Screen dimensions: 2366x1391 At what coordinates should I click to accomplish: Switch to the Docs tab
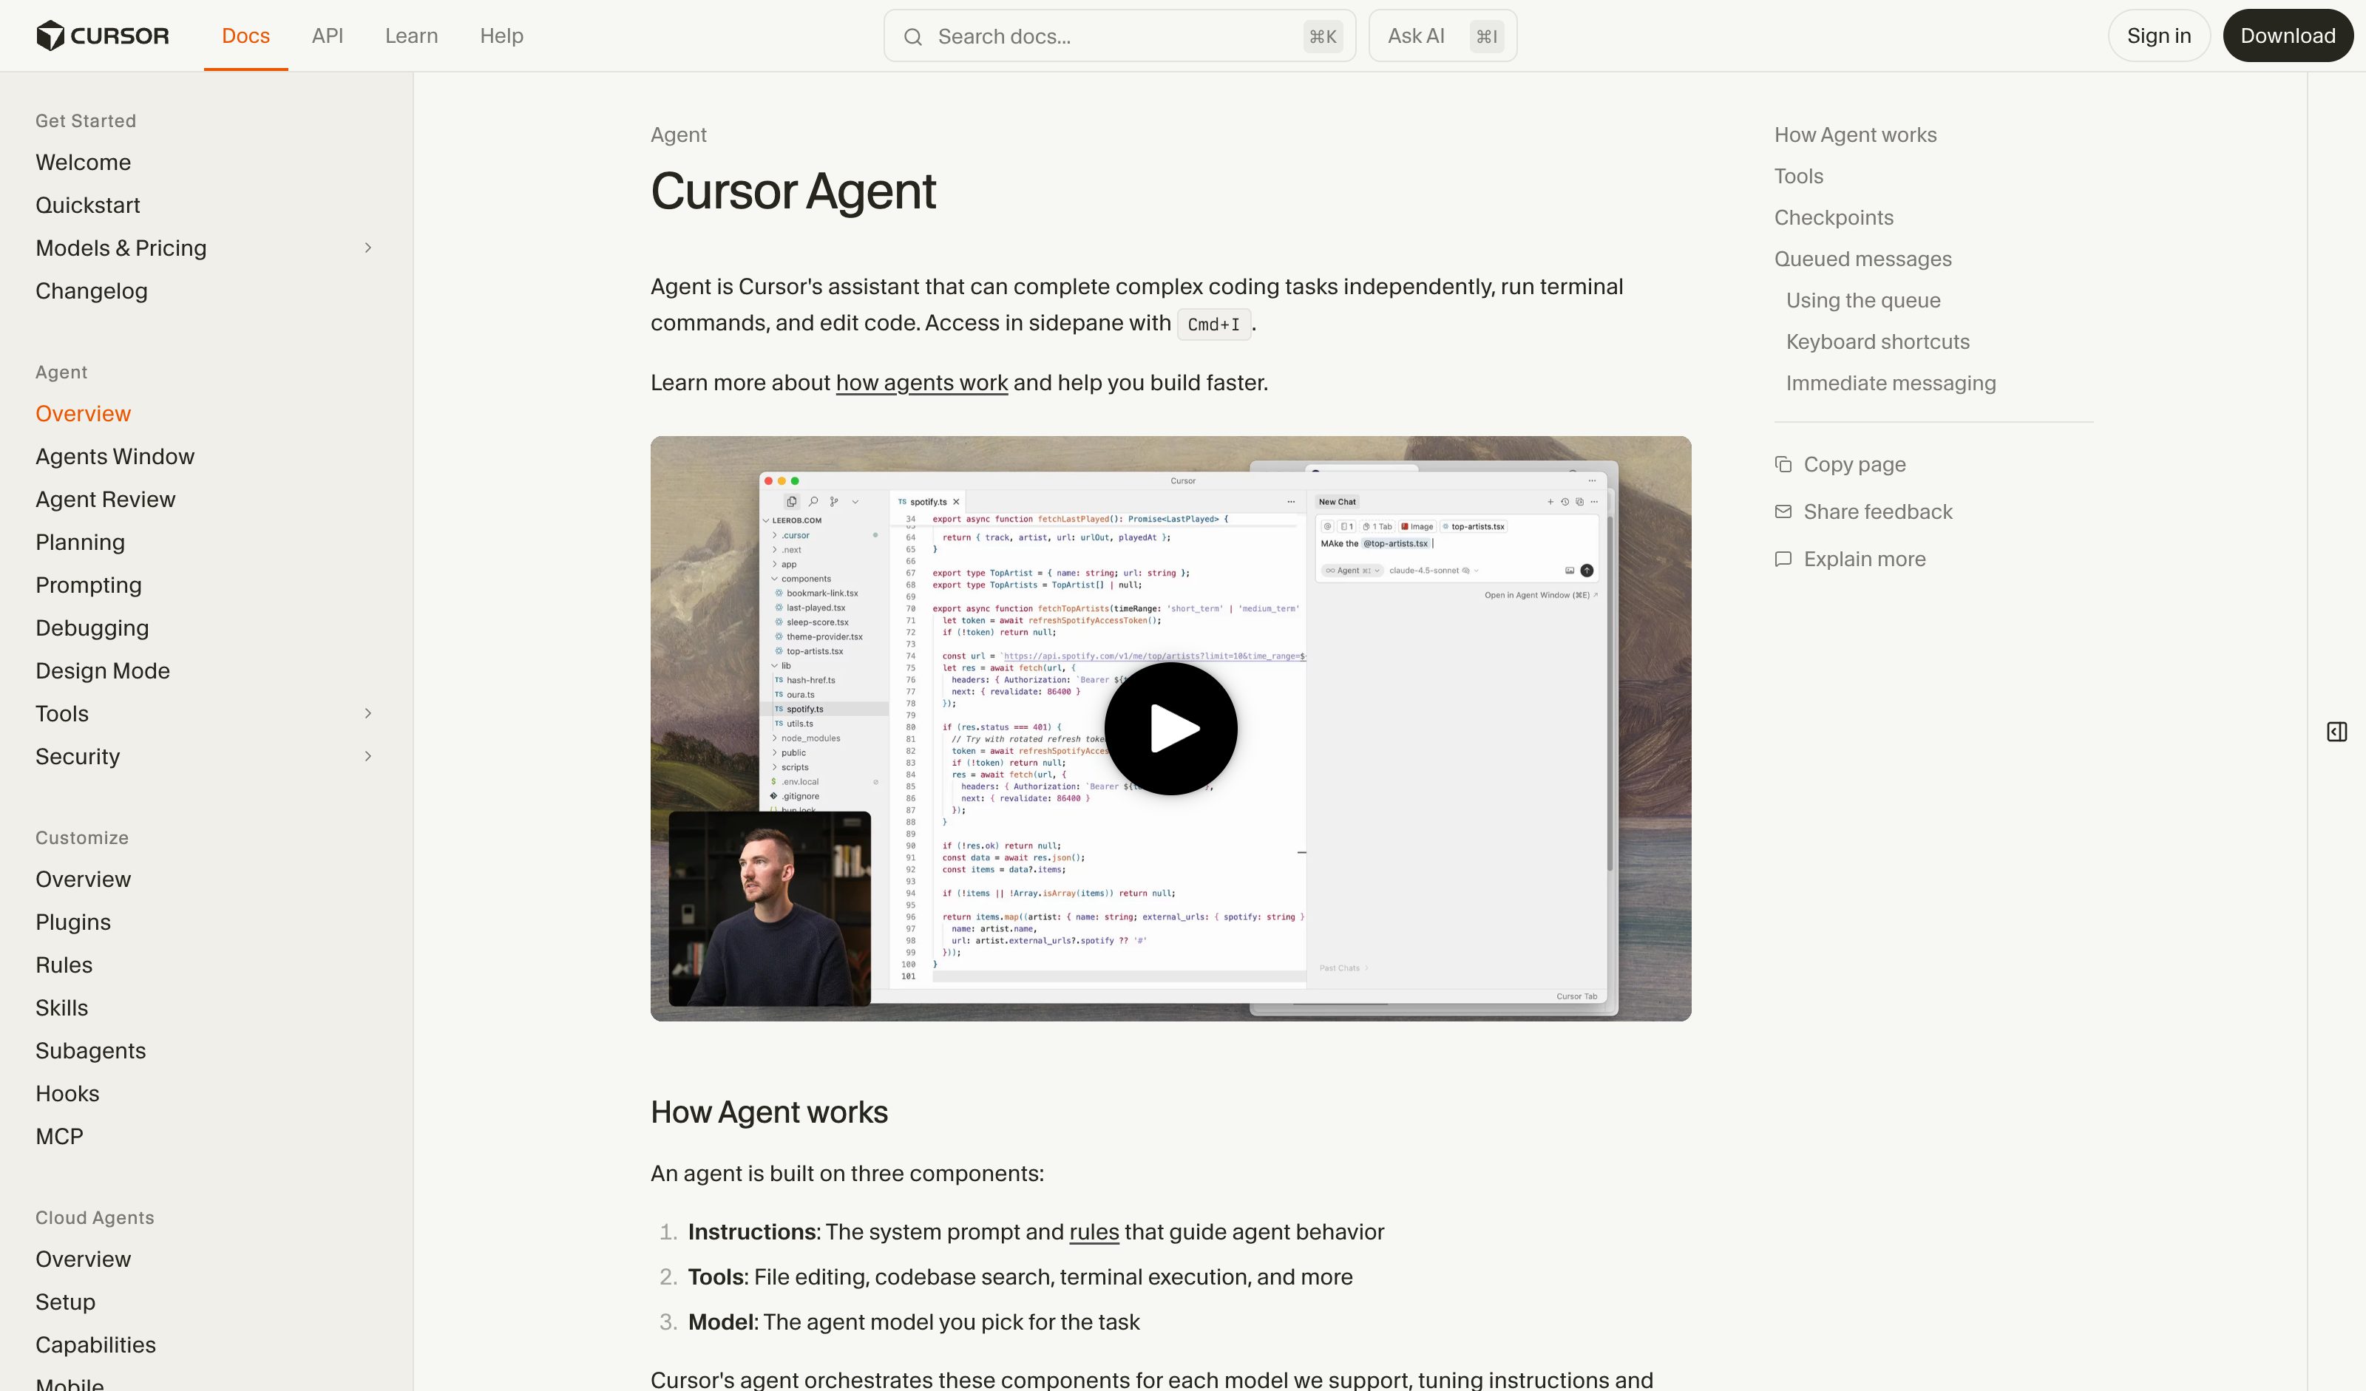246,35
